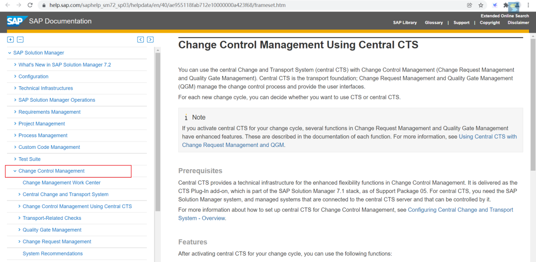Open Glossary in header menu
The width and height of the screenshot is (536, 262).
tap(434, 22)
